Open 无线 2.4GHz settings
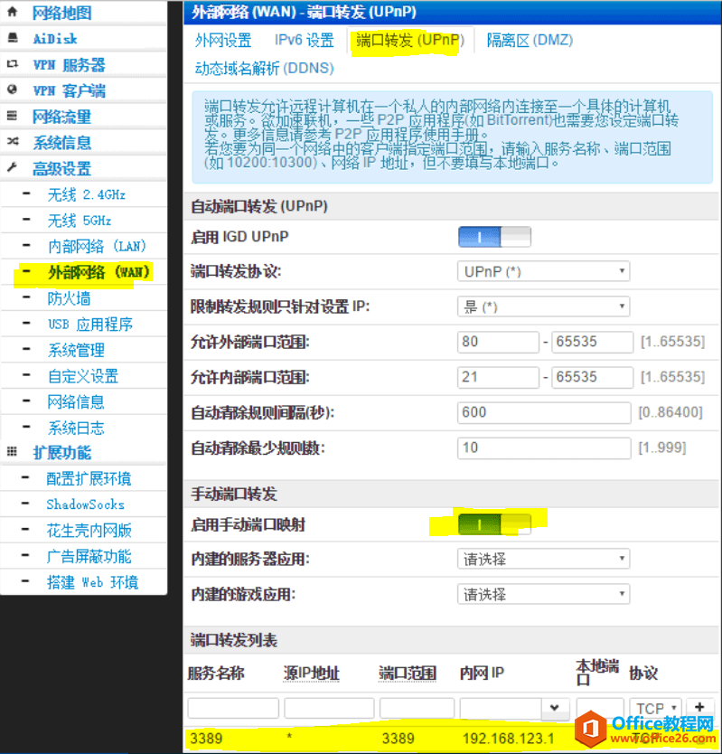The image size is (722, 754). point(87,194)
